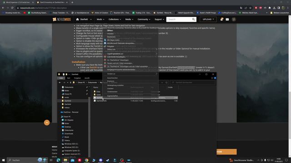Open the user avatar on Nexus Mods
Image resolution: width=291 pixels, height=163 pixels.
[234, 19]
